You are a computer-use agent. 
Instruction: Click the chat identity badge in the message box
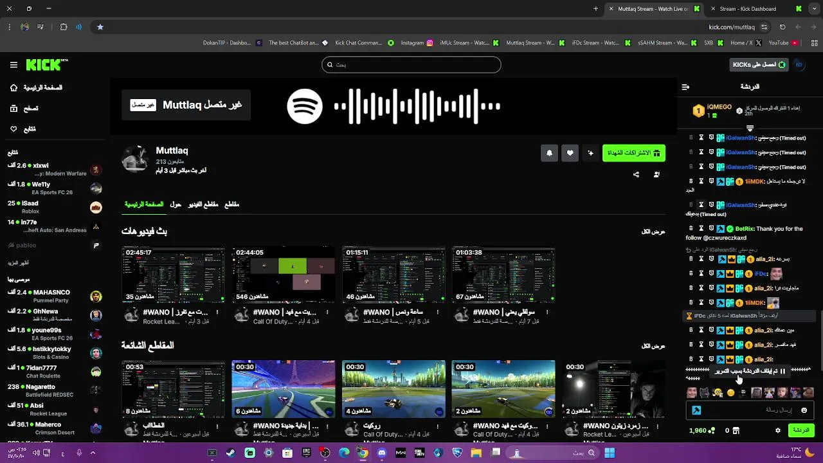coord(696,410)
